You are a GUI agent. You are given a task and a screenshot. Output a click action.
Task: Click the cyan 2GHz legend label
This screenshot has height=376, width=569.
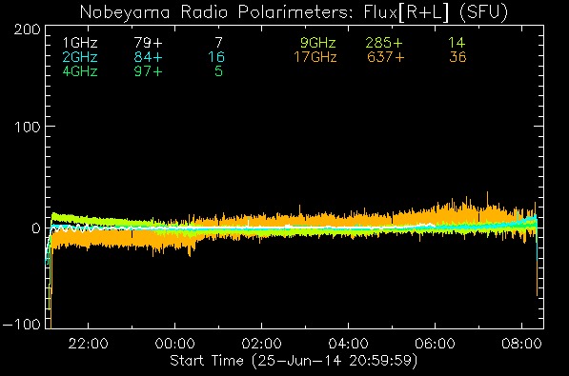80,57
